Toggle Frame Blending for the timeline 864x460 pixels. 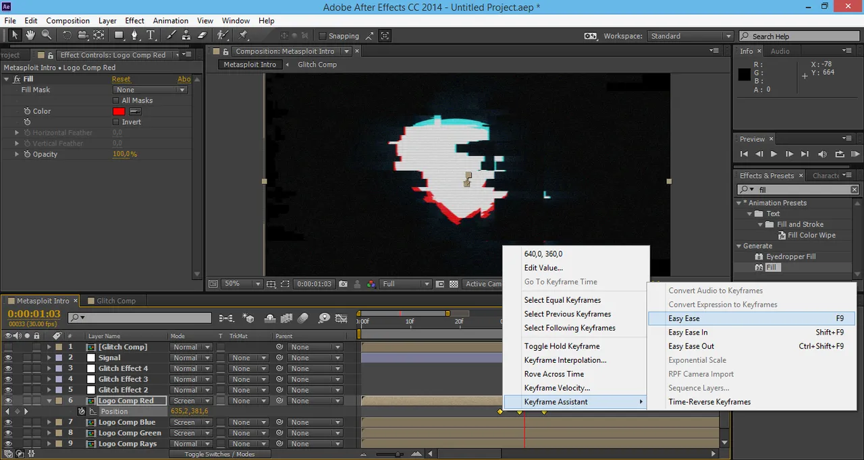coord(286,318)
